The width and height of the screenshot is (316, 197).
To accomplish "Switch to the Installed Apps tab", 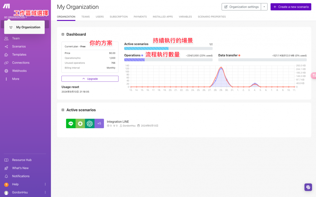I will [163, 17].
